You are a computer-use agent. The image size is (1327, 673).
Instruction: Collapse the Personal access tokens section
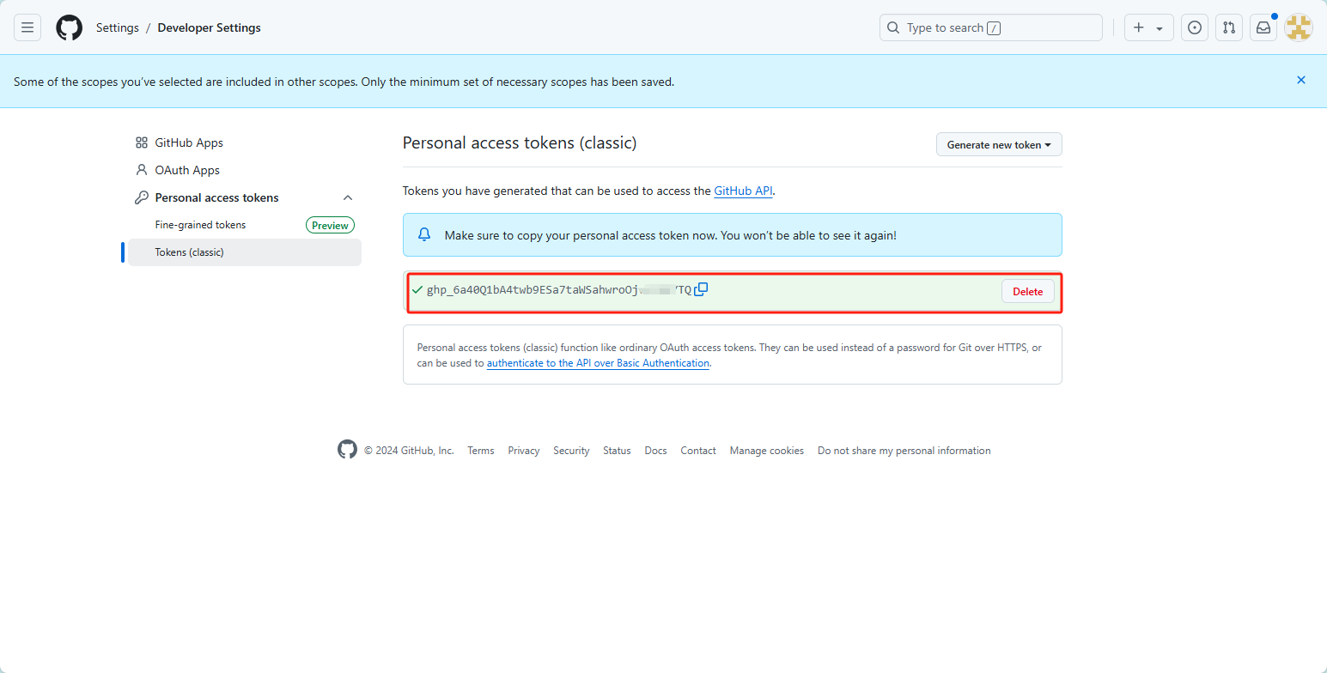(348, 197)
